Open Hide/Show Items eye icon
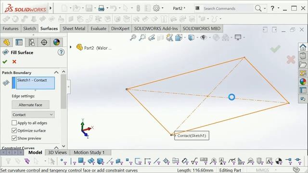This screenshot has width=308, height=173. tap(204, 37)
